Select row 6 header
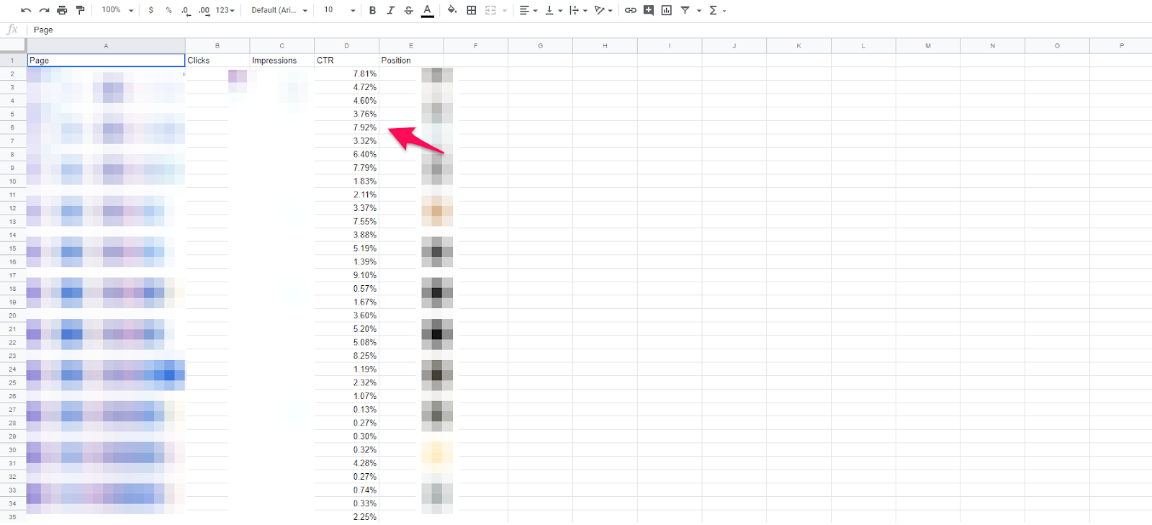 coord(13,127)
